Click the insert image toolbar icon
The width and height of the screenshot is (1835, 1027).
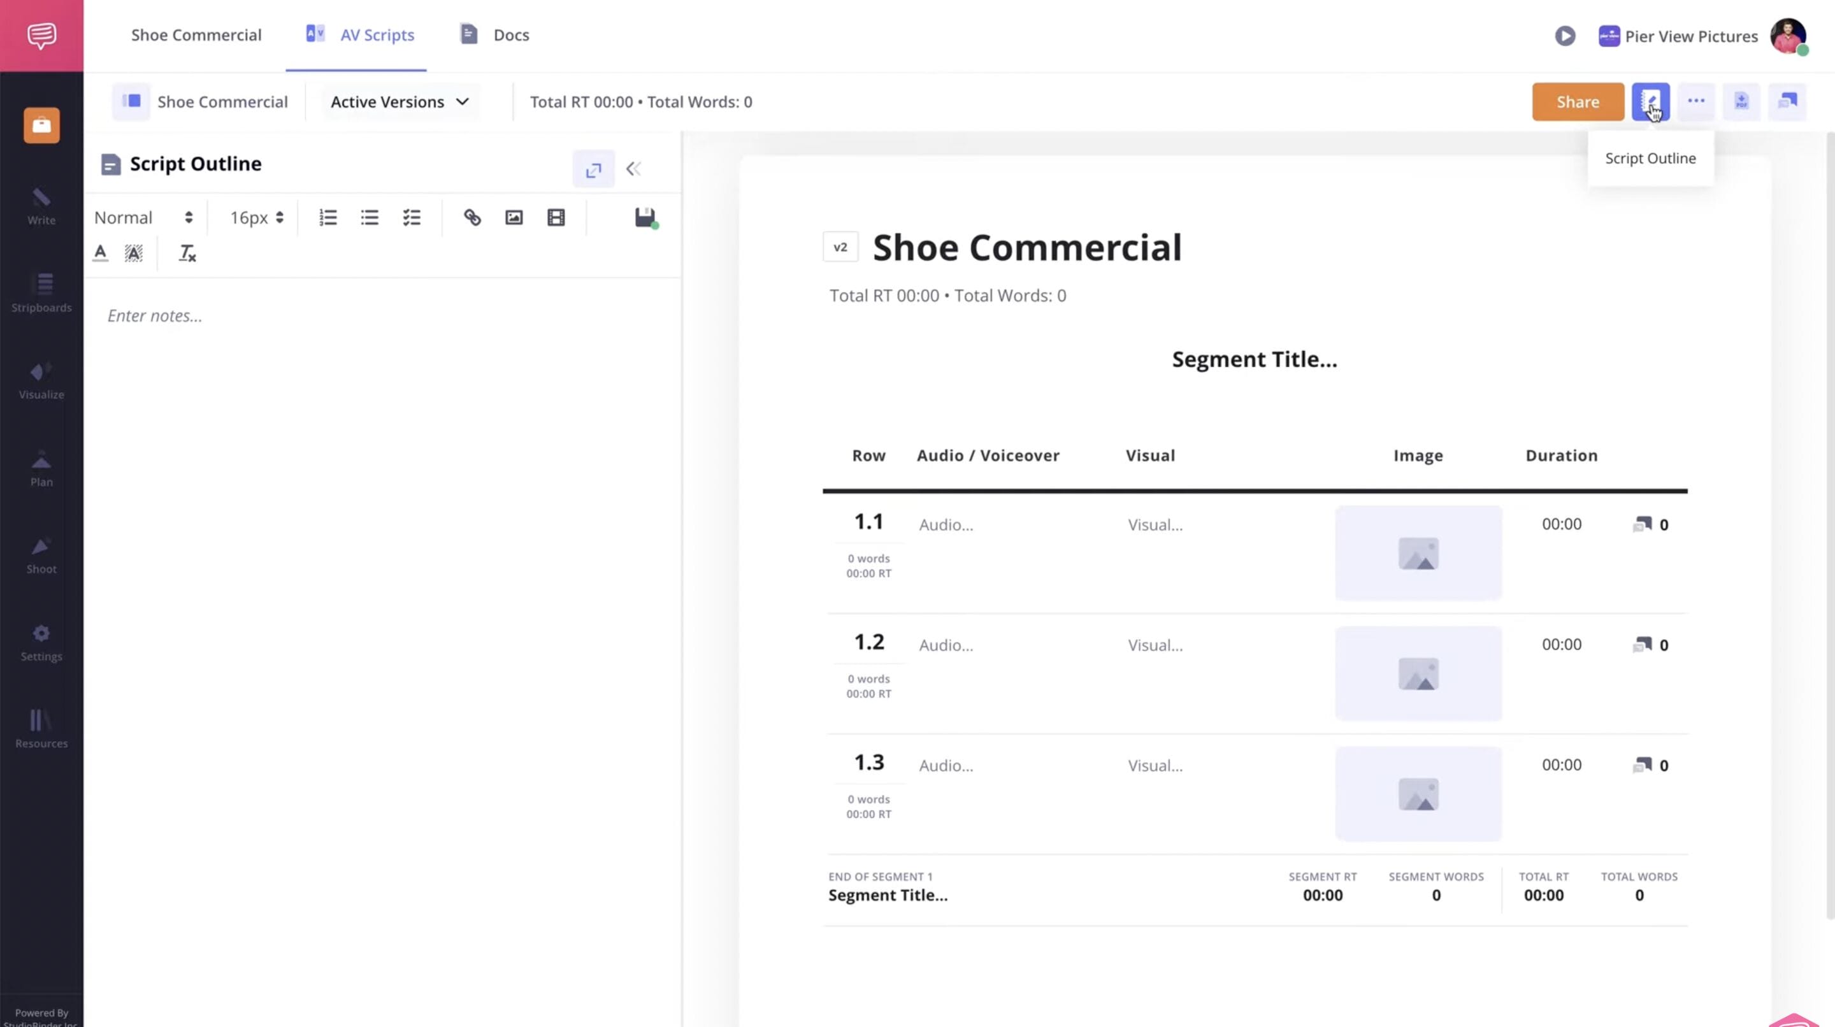[x=514, y=217]
